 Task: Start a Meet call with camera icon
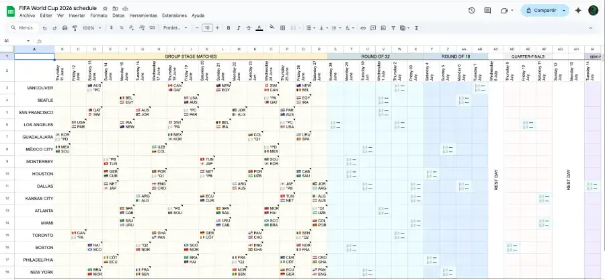(504, 11)
